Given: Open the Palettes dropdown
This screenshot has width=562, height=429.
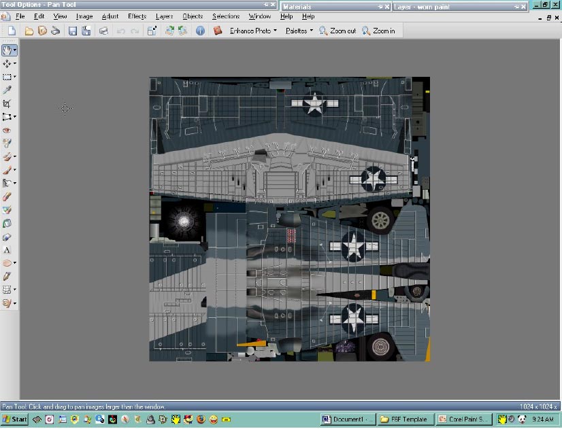Looking at the screenshot, I should point(299,31).
